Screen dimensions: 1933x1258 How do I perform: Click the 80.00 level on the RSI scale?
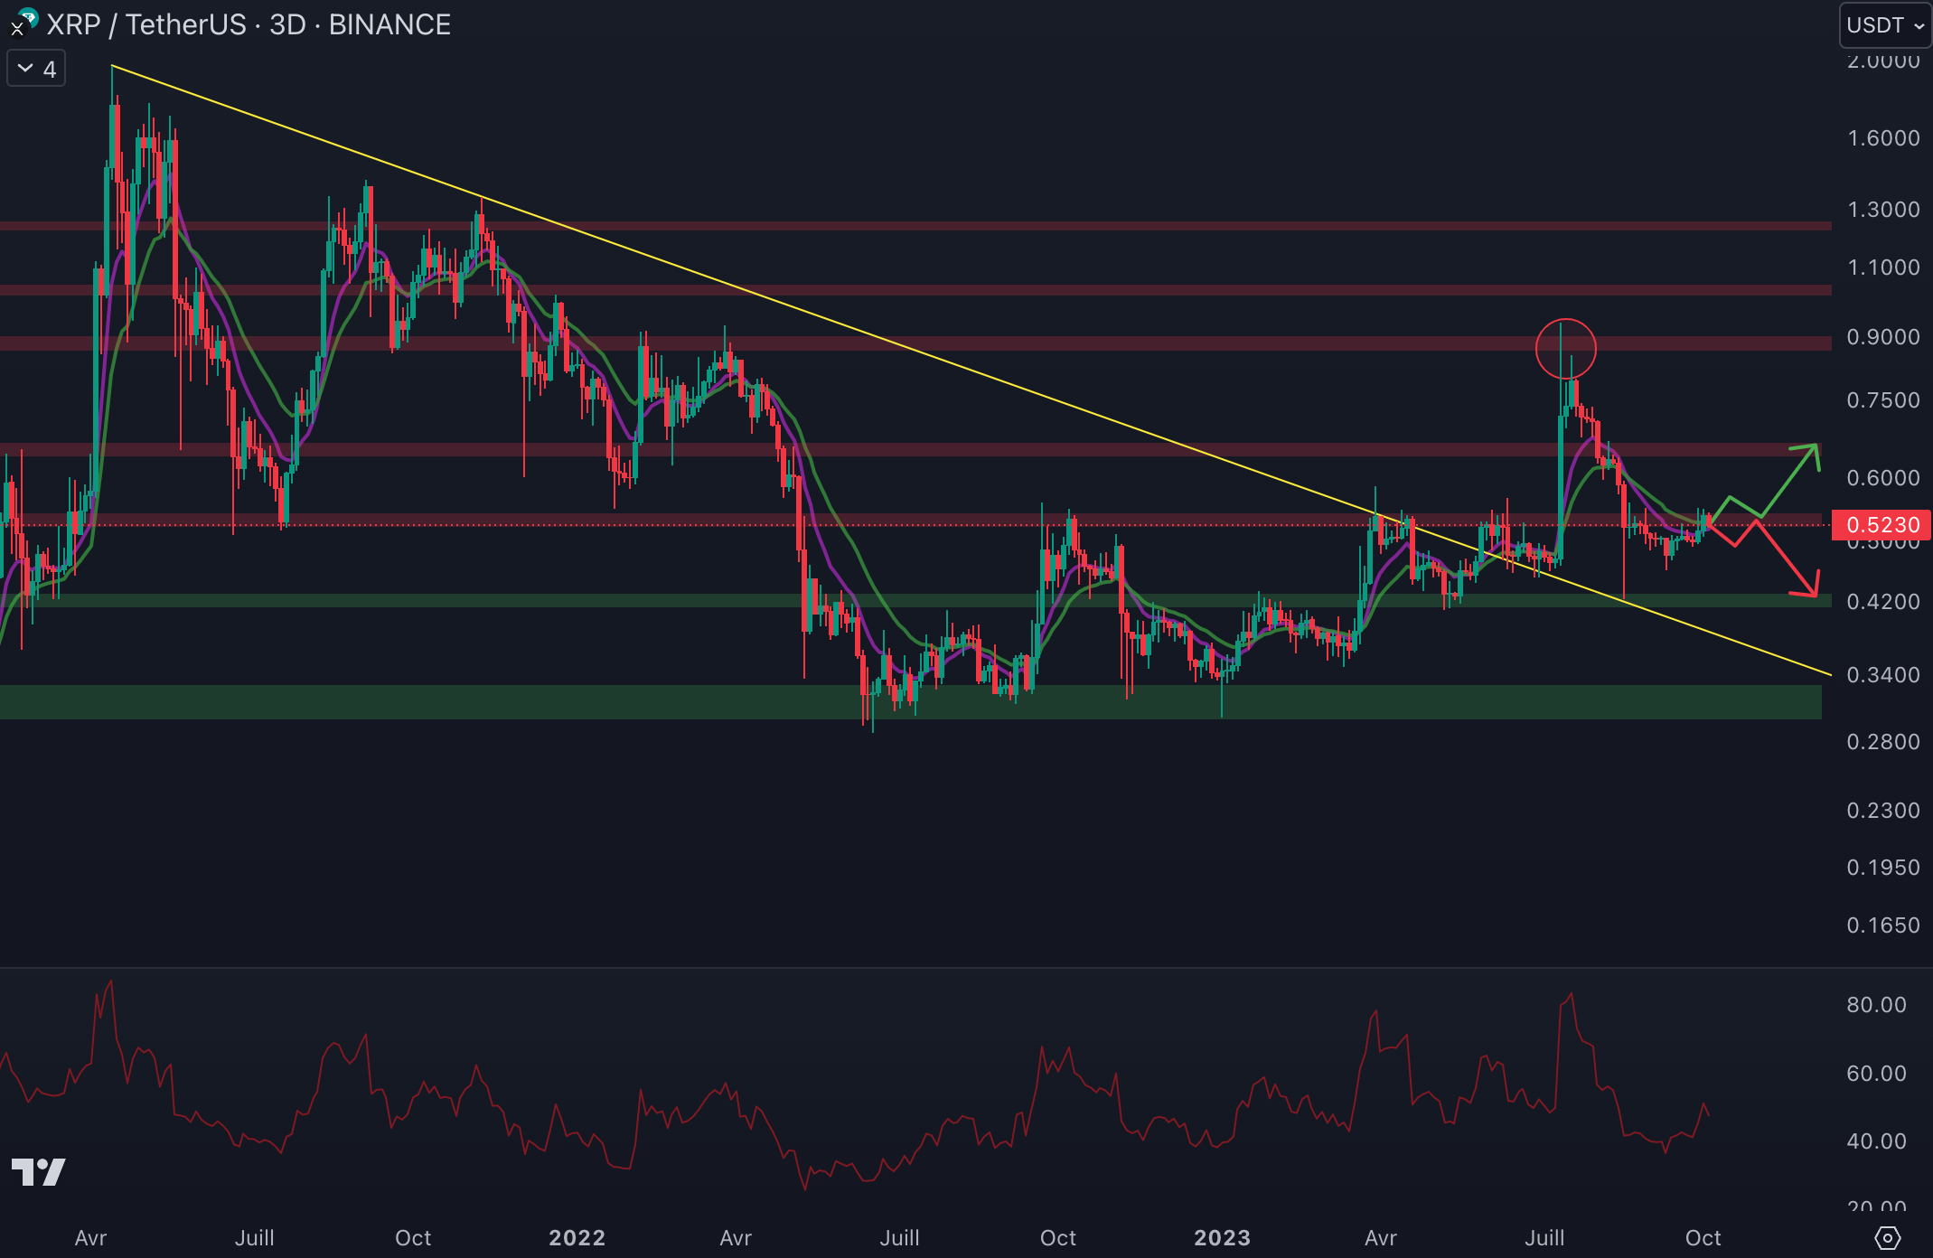tap(1876, 1005)
